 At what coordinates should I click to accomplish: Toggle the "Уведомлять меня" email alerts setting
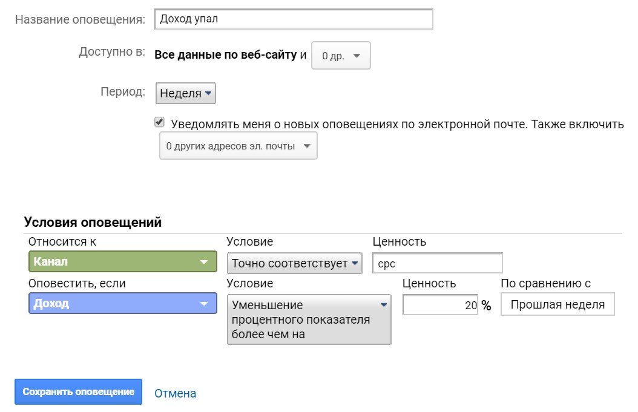(159, 122)
